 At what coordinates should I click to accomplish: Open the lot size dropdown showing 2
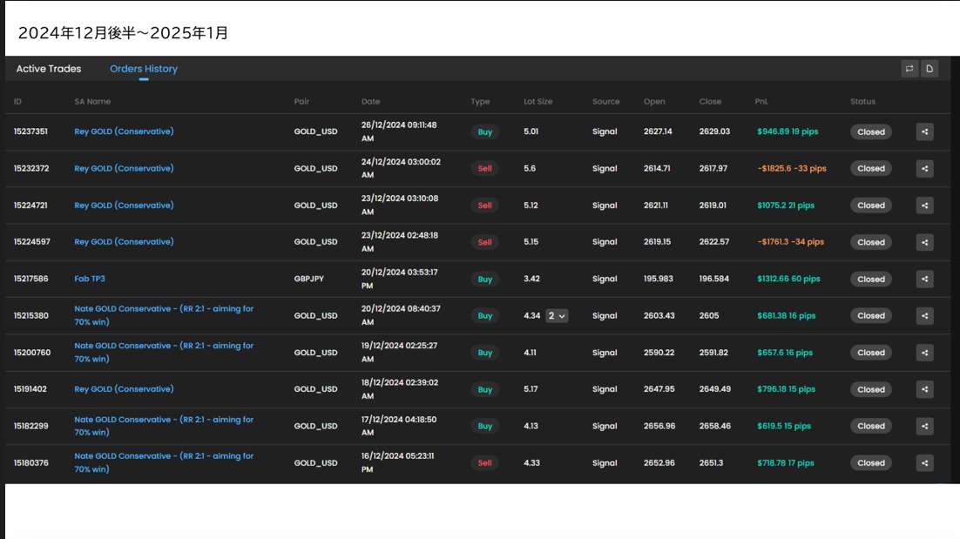pos(557,316)
